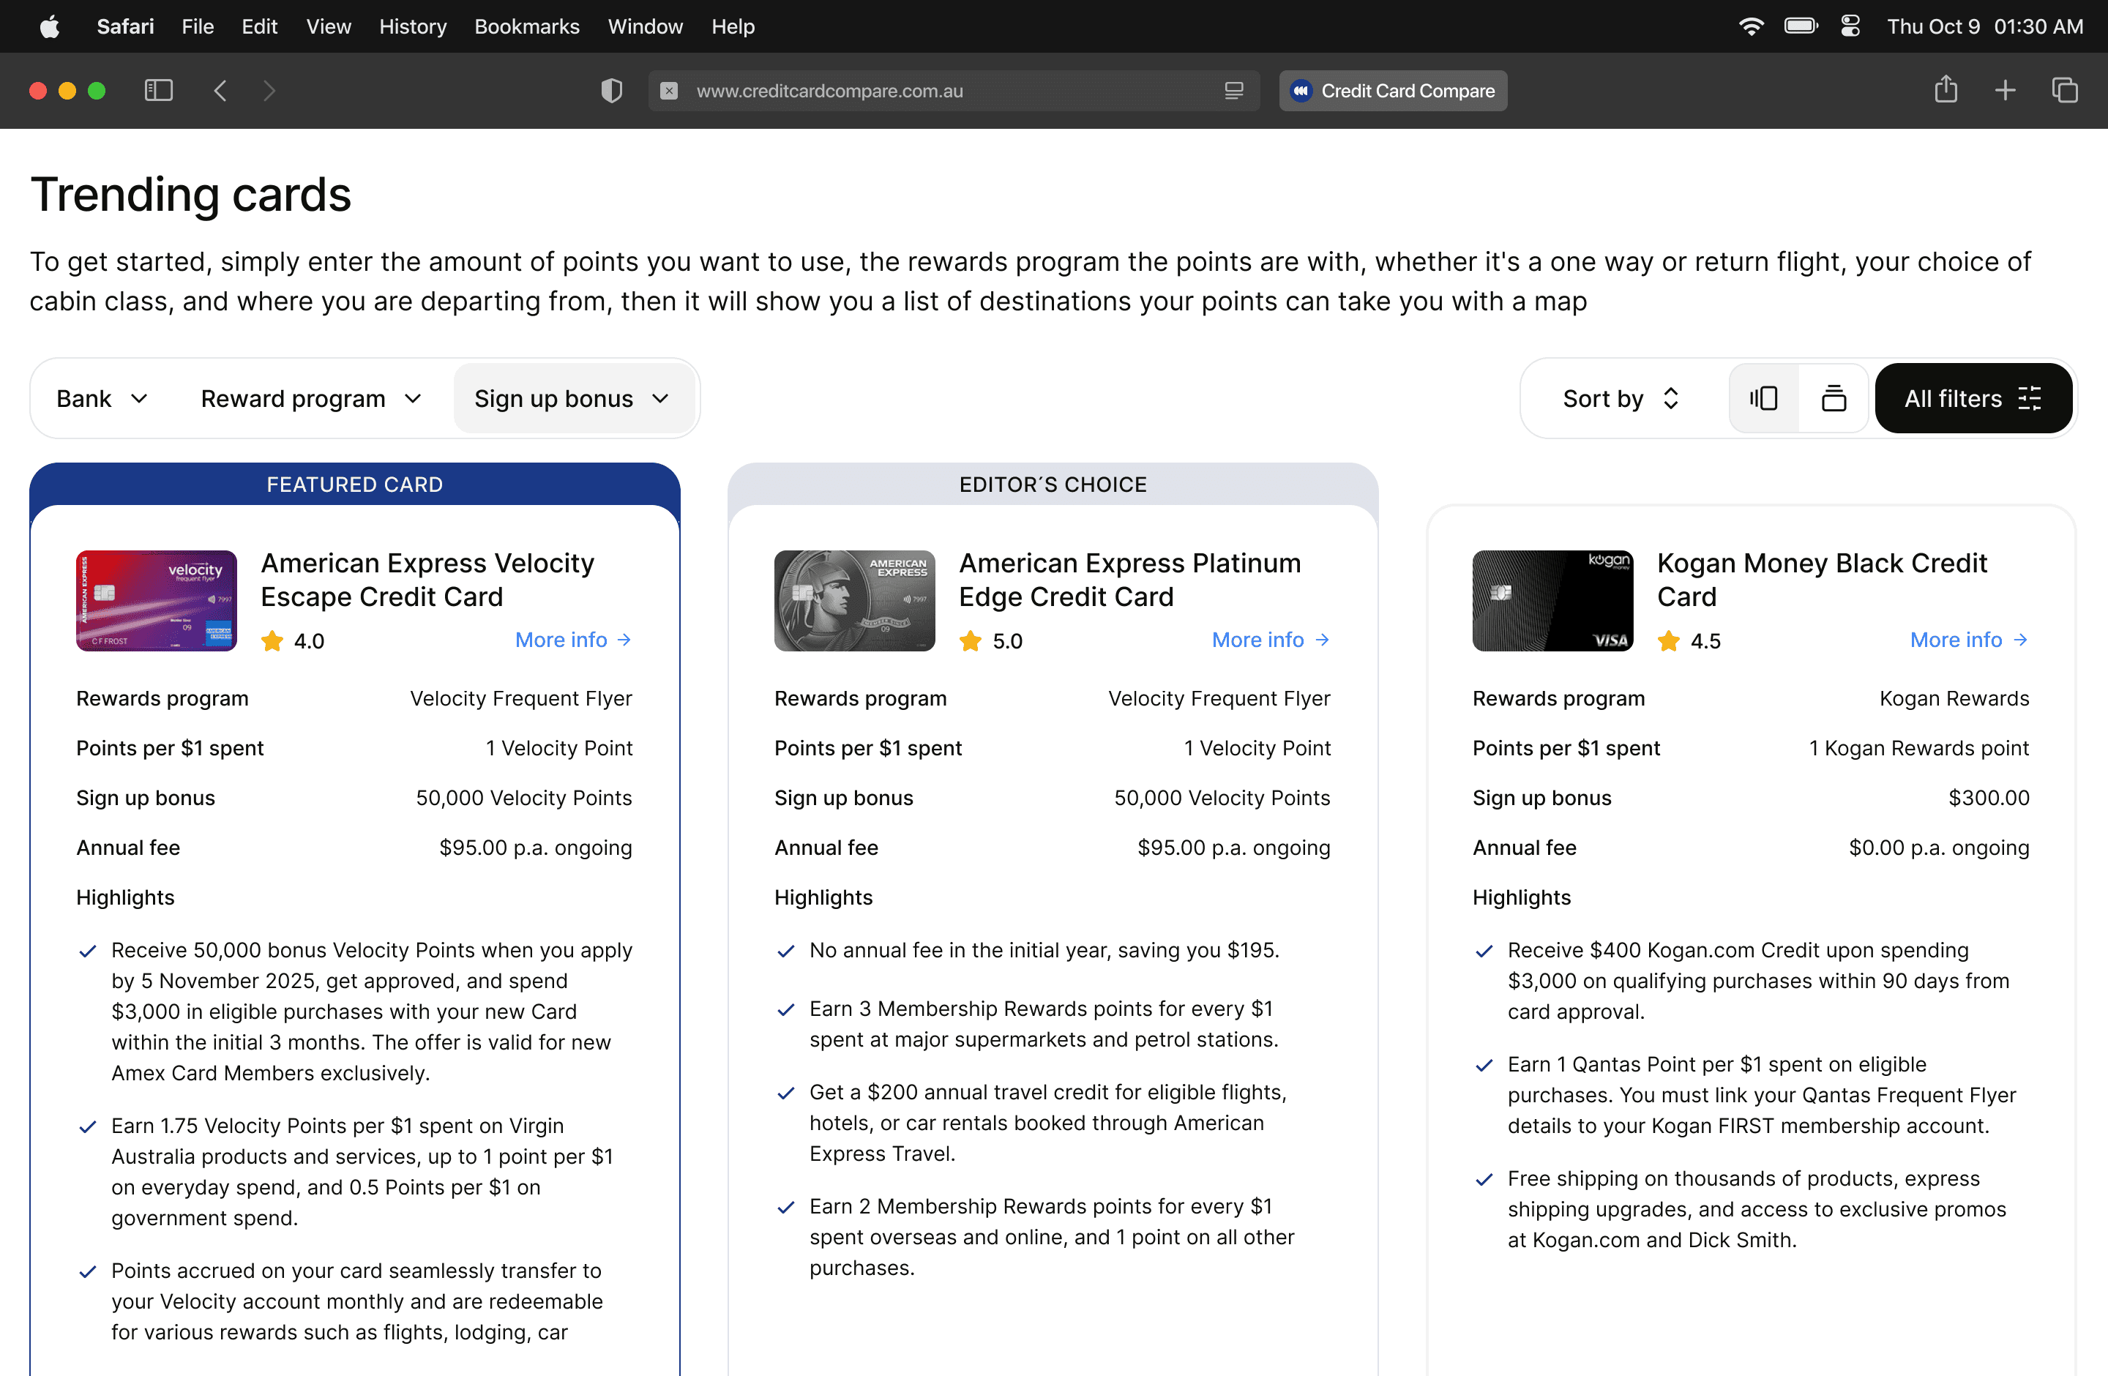Click the All filters button
The height and width of the screenshot is (1376, 2108).
click(x=1973, y=398)
